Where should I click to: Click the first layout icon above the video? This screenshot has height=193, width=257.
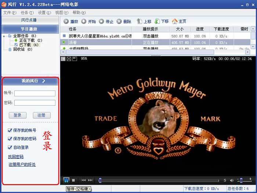pos(63,58)
